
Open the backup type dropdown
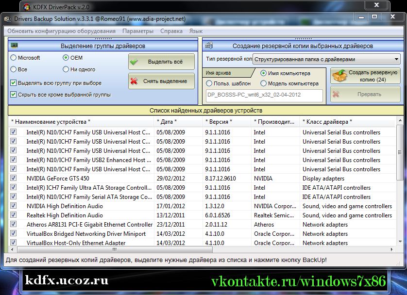point(326,59)
